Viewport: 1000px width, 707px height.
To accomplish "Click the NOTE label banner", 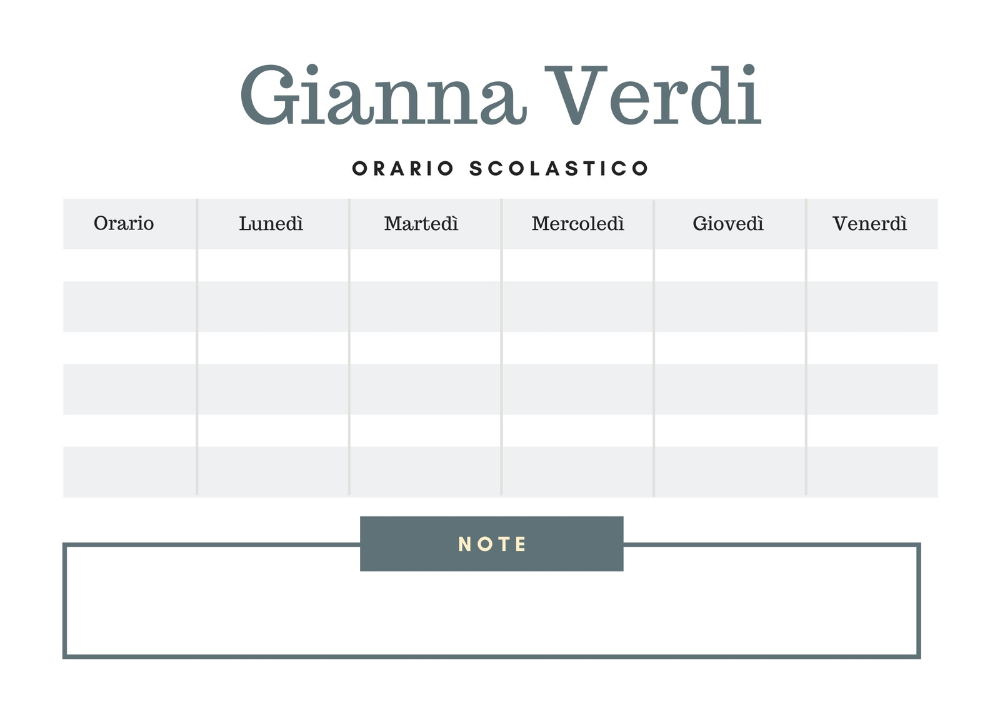I will point(492,544).
